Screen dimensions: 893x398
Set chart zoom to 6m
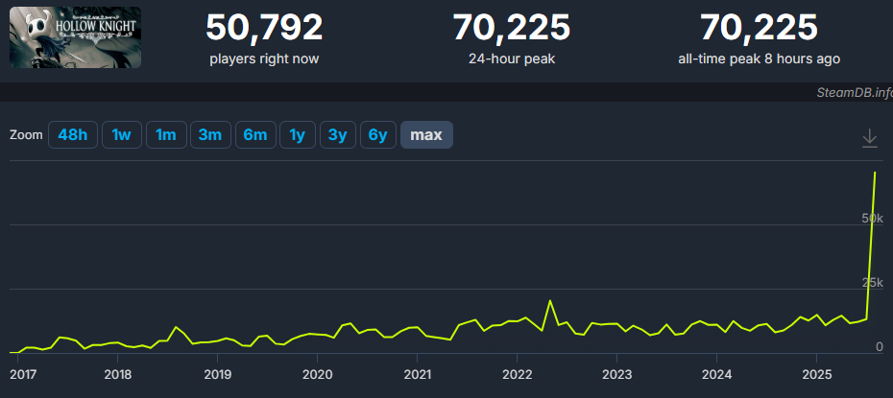tap(255, 135)
